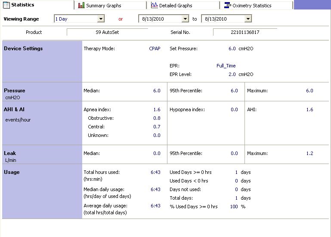Switch to the Summary Graphs tab
Viewport: 331px width, 237px height.
tap(103, 6)
